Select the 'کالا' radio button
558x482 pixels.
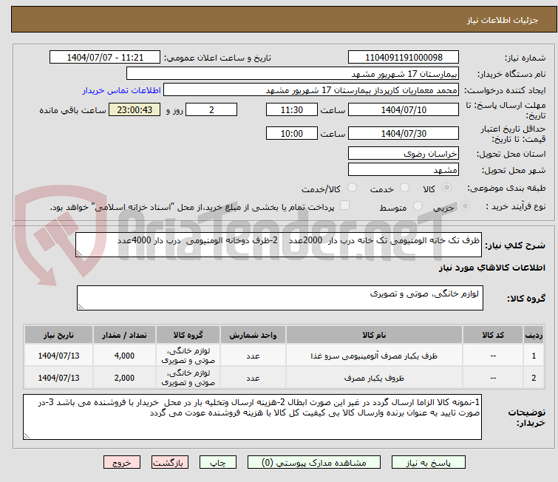(x=445, y=189)
